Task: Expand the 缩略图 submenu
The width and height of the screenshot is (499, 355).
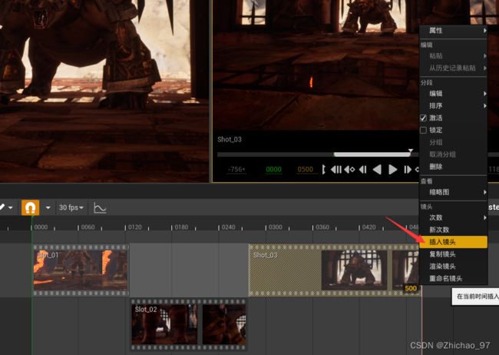Action: [454, 192]
